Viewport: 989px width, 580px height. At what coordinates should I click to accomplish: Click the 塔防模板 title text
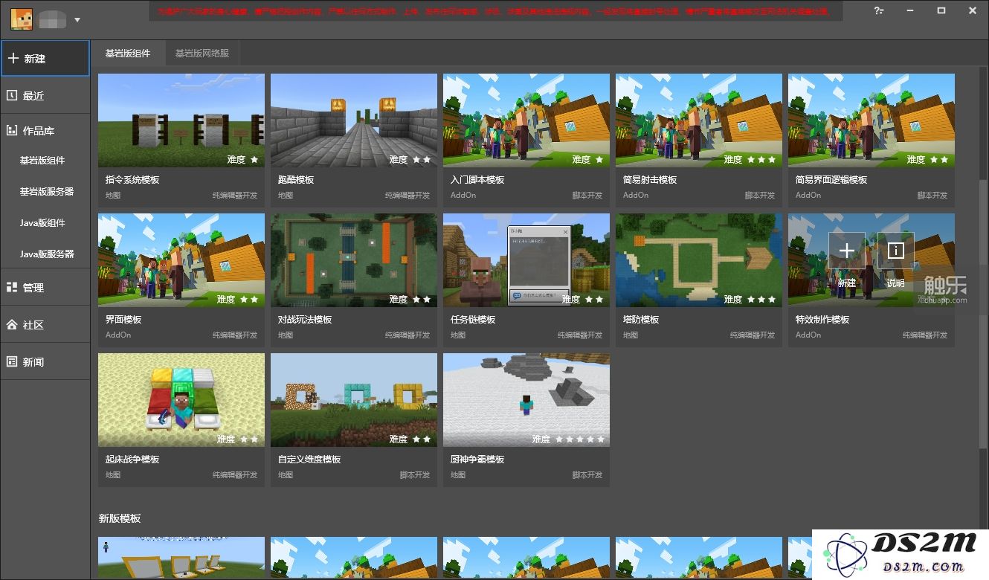[x=641, y=320]
